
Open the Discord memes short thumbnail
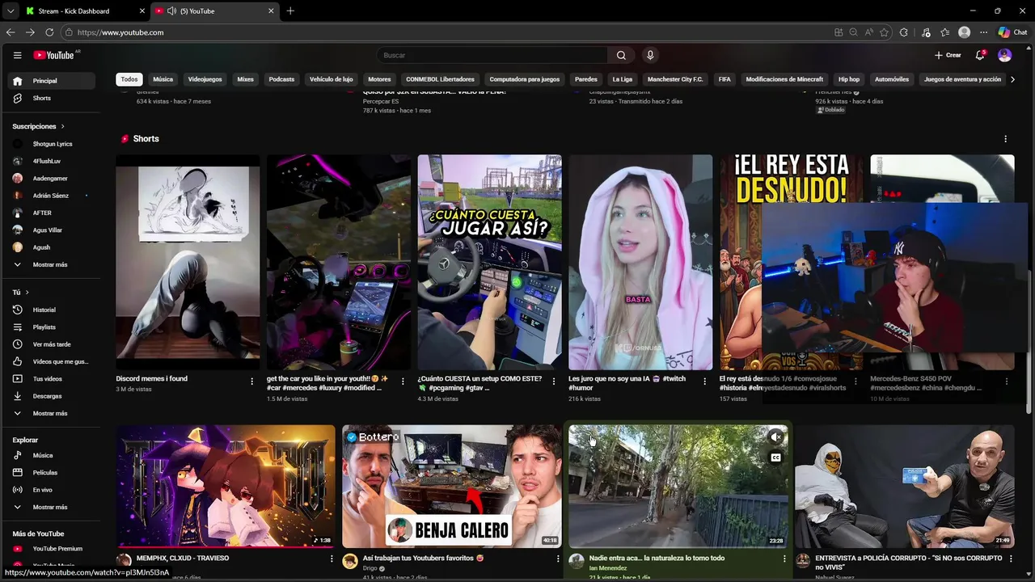pos(188,262)
